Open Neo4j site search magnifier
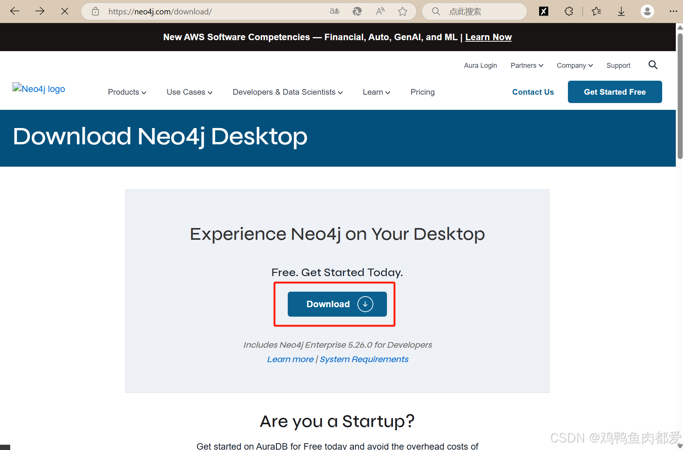The image size is (683, 450). pos(653,65)
